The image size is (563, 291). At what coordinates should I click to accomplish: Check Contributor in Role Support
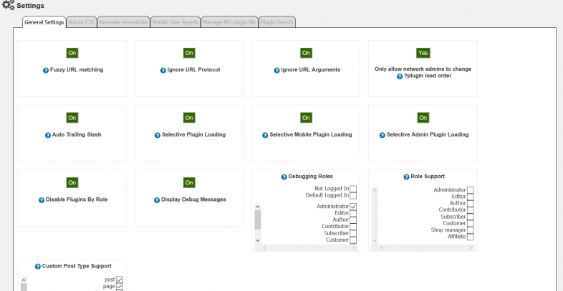click(470, 210)
